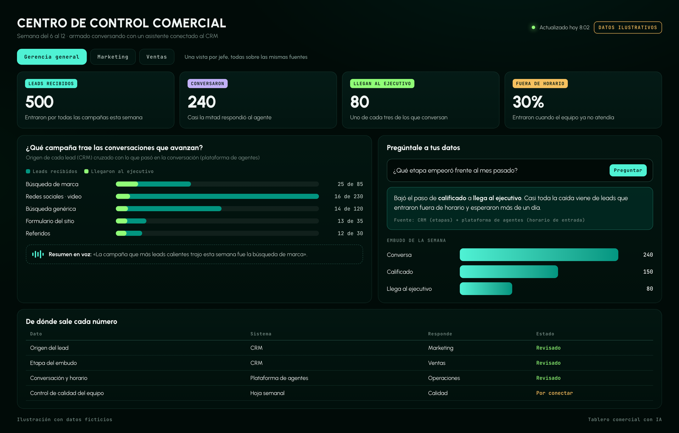Click the Conversación y horario row
679x433 pixels.
coord(339,378)
